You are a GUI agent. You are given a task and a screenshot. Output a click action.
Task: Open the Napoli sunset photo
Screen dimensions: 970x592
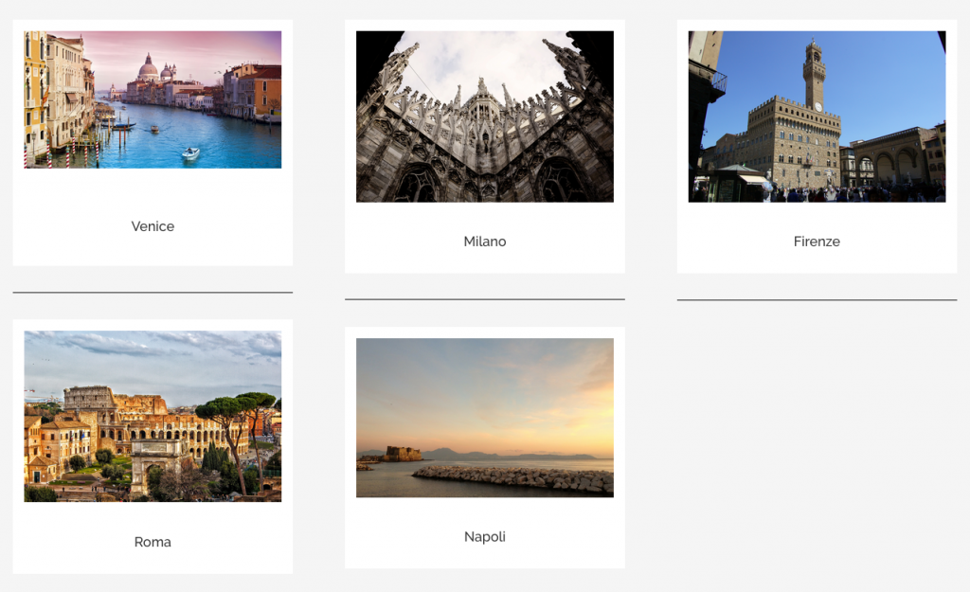coord(485,418)
